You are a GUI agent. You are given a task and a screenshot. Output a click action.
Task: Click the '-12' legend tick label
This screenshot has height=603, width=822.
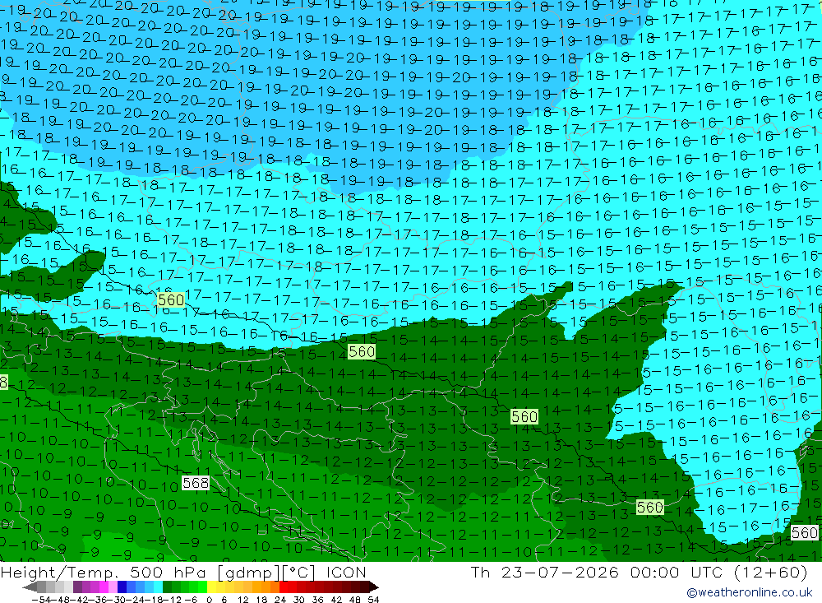172,600
